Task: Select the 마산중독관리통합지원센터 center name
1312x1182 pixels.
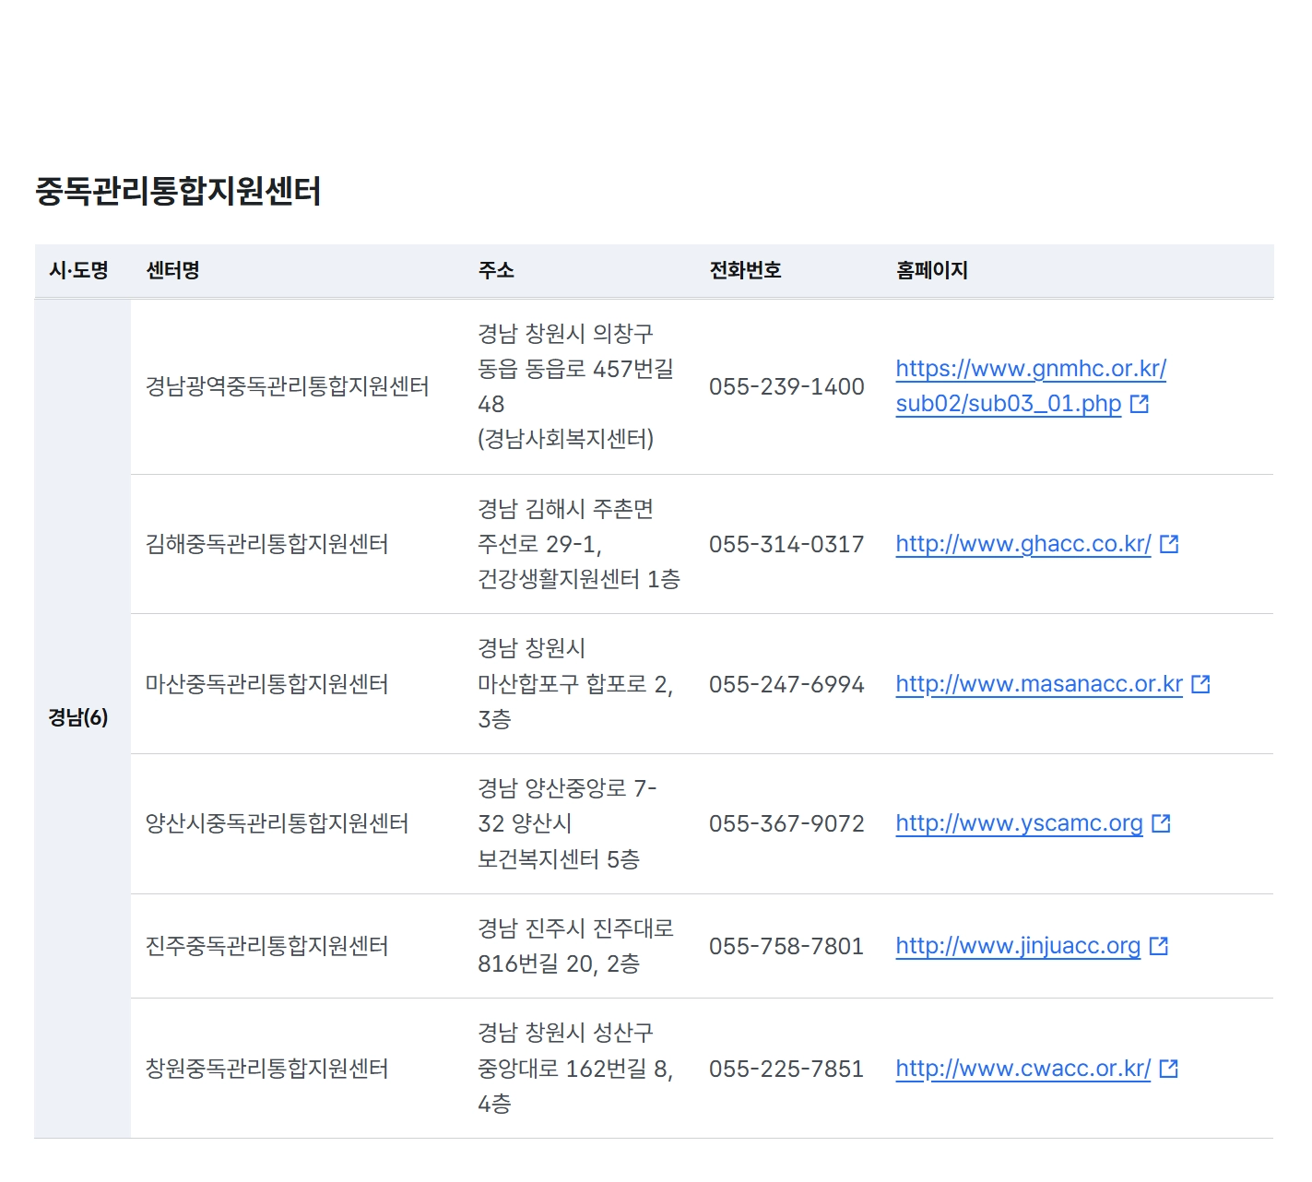Action: click(266, 683)
